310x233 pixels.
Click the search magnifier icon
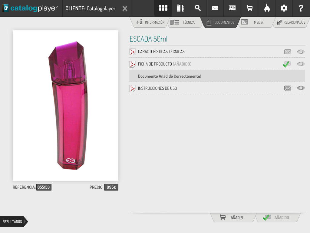[198, 8]
